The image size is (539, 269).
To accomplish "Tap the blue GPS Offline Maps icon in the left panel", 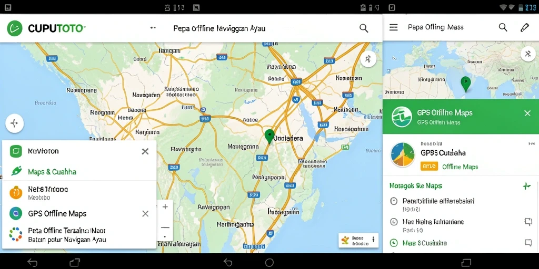I will [x=16, y=213].
